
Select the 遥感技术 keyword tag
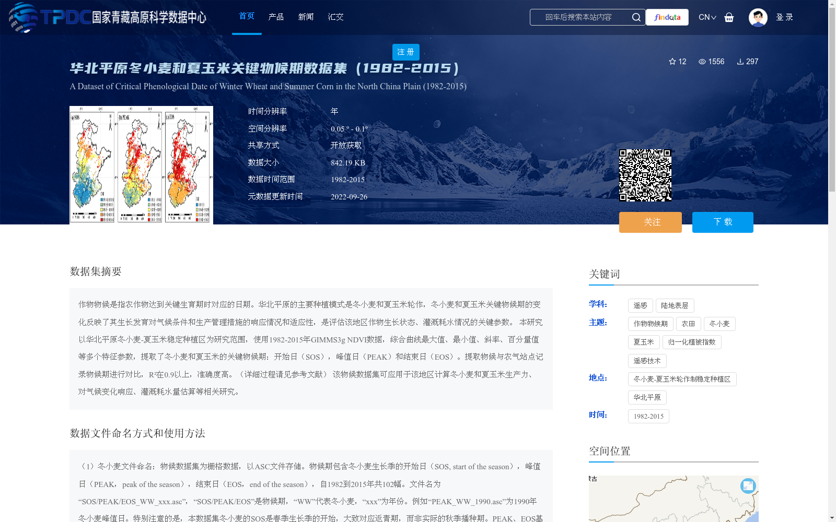[647, 361]
